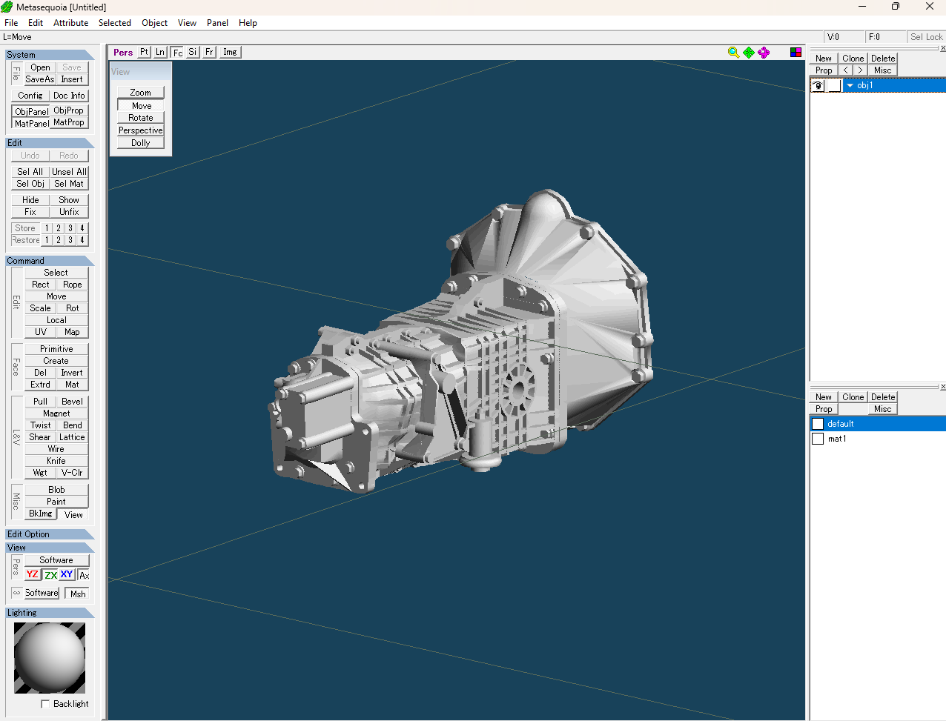Click the four-color viewport layout icon
946x721 pixels.
[795, 52]
